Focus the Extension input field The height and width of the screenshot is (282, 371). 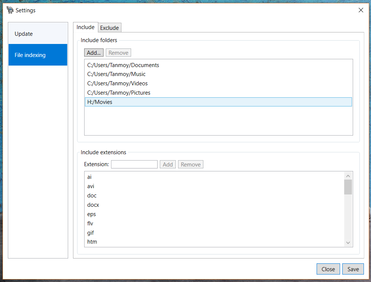coord(134,164)
